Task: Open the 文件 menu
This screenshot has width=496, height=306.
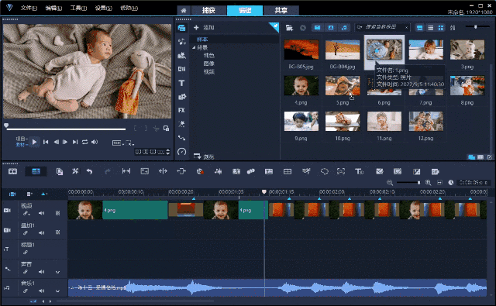Action: (29, 8)
